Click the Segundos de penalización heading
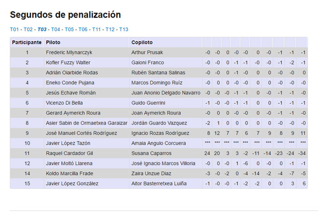The width and height of the screenshot is (318, 212). coord(65,15)
